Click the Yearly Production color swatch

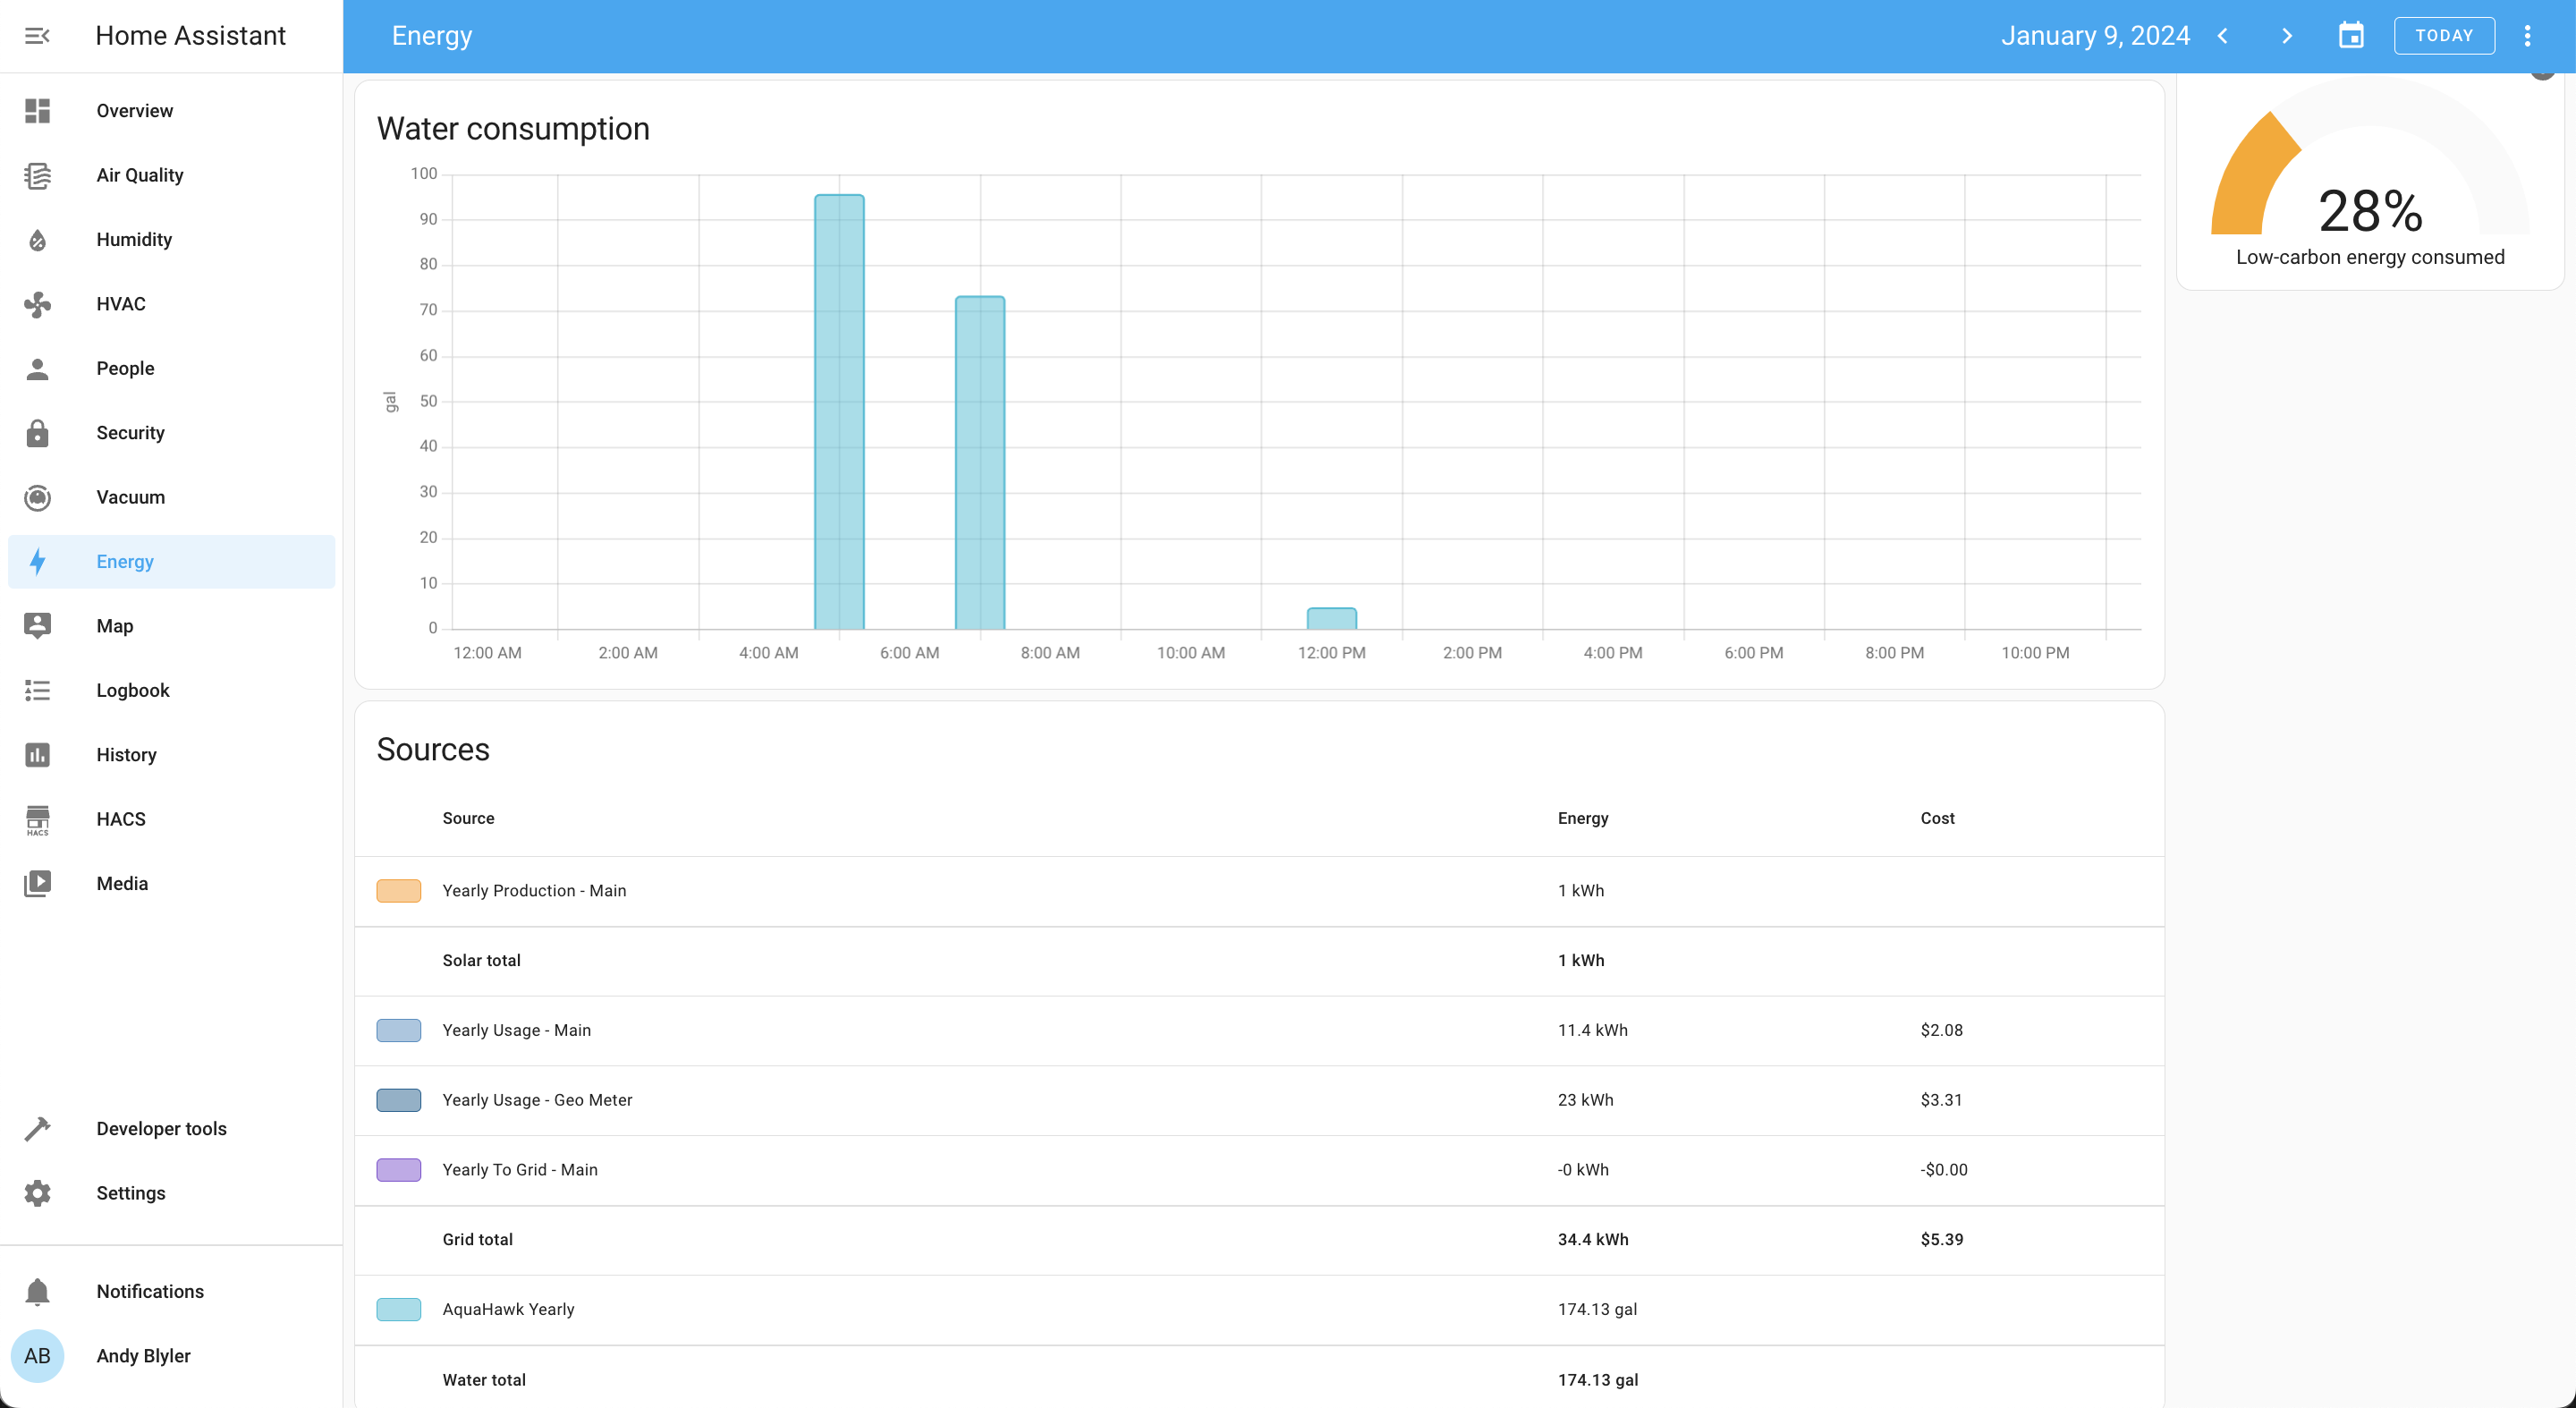point(398,891)
